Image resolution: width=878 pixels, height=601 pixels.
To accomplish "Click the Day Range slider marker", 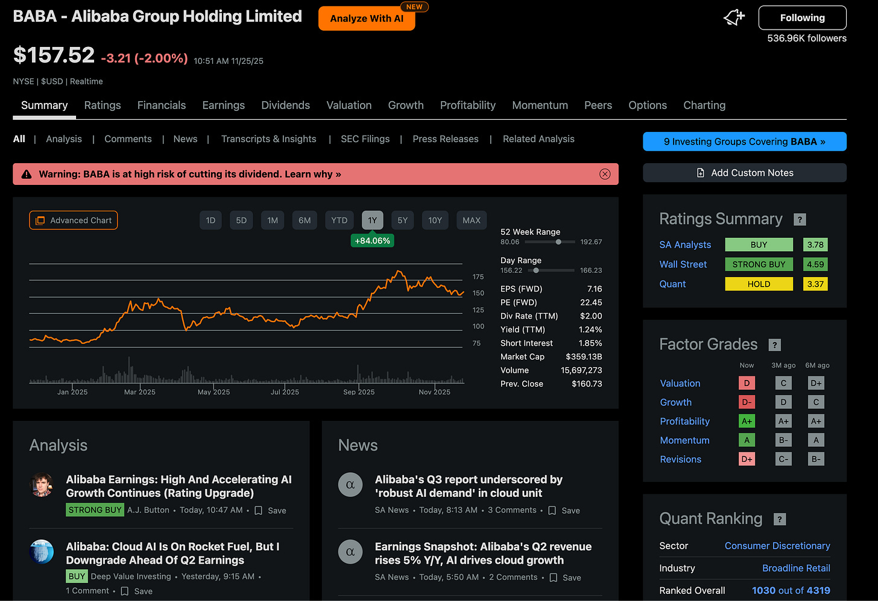I will (536, 270).
